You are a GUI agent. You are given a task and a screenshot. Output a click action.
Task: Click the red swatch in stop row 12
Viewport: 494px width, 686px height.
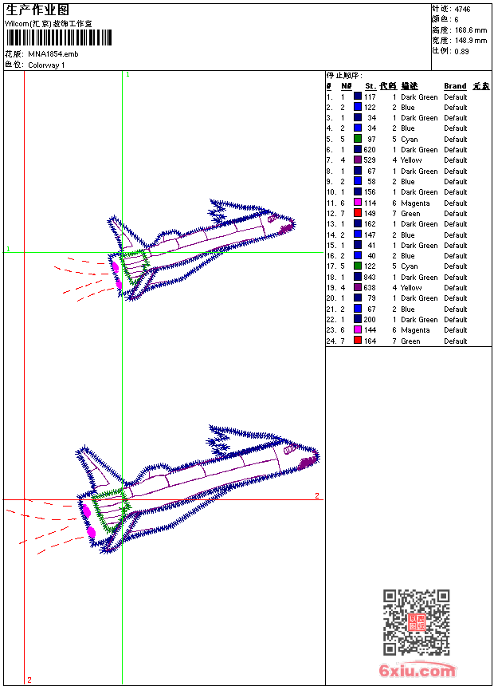358,214
